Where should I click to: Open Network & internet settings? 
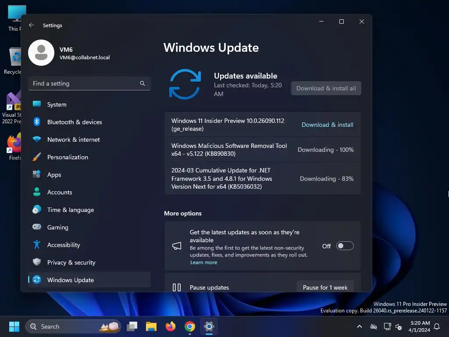tap(89, 139)
